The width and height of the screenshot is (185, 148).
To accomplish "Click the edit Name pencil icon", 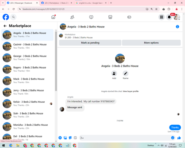I will [125, 73].
